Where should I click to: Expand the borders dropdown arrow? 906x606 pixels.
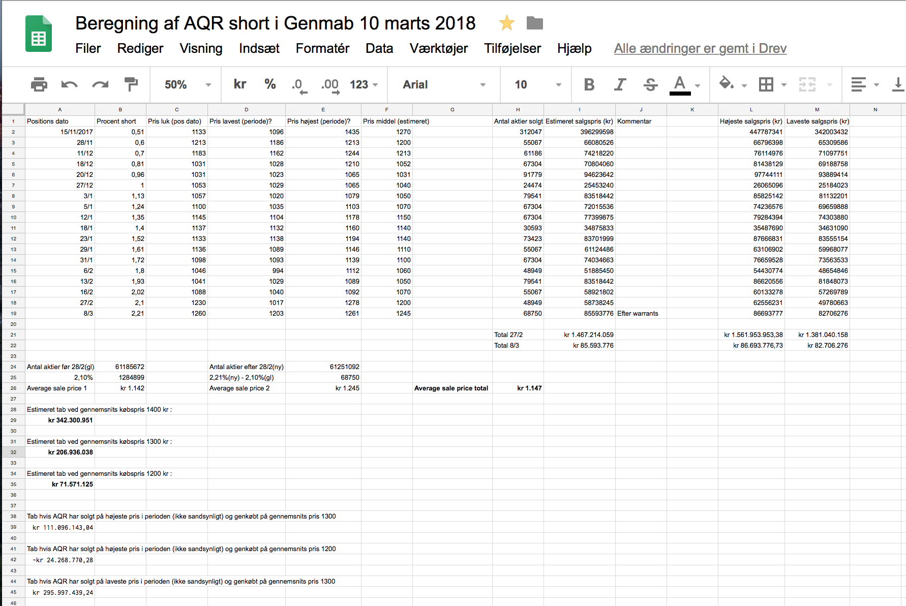783,85
